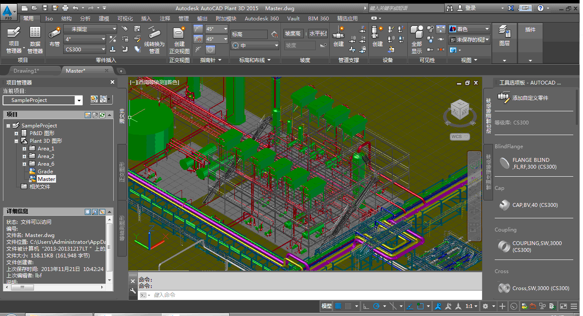Switch to the Drawing1* document tab
Screen dimensions: 583x316
coord(26,71)
